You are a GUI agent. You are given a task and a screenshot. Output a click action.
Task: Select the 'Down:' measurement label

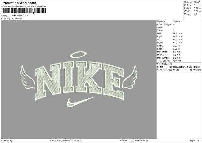tap(160, 42)
